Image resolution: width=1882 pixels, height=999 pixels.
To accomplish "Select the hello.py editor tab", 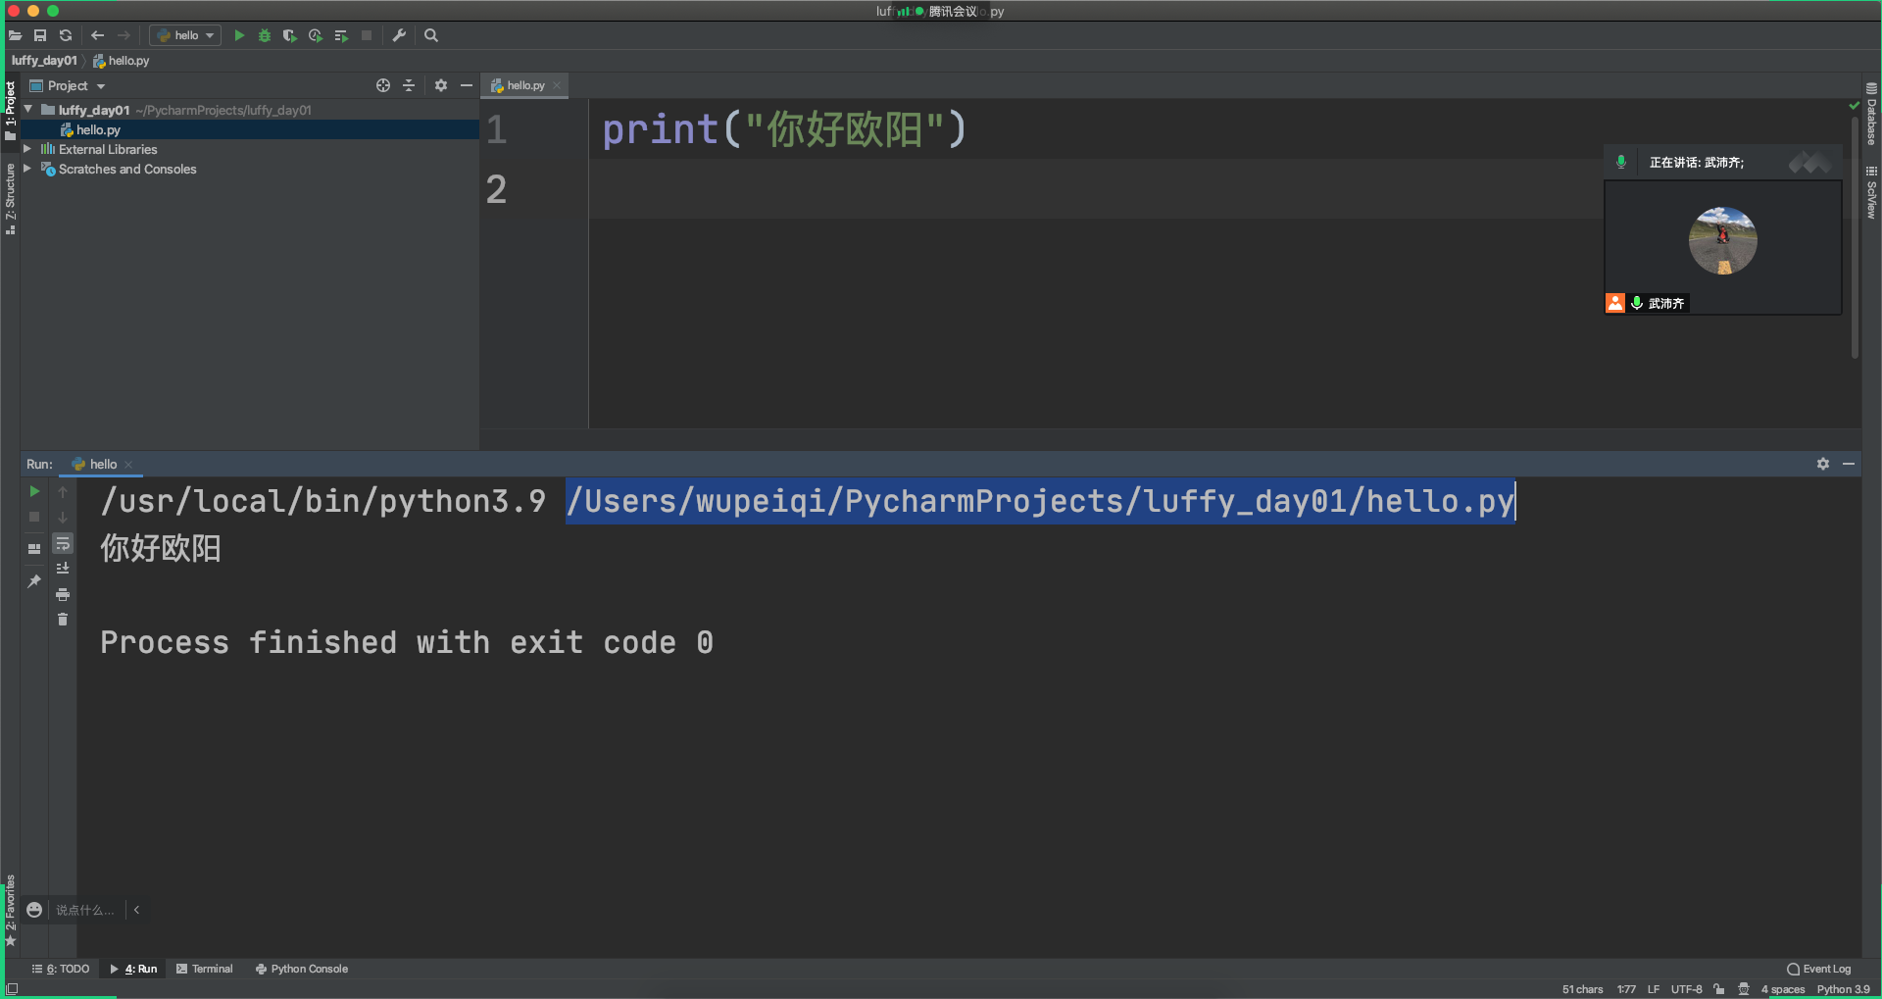I will pos(525,85).
